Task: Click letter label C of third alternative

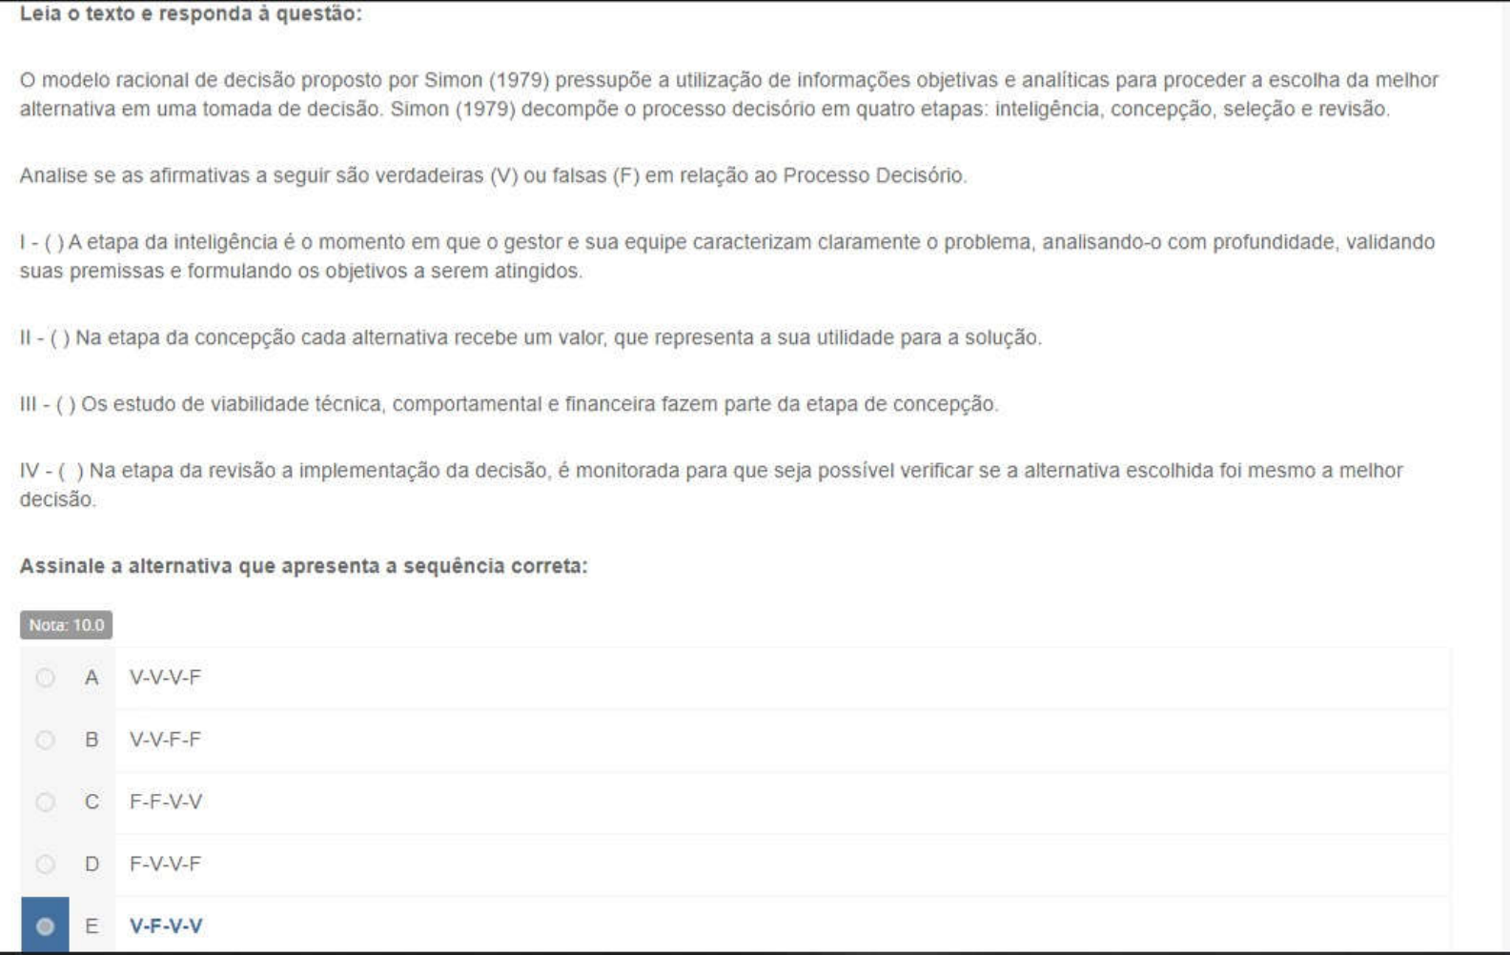Action: click(x=92, y=802)
